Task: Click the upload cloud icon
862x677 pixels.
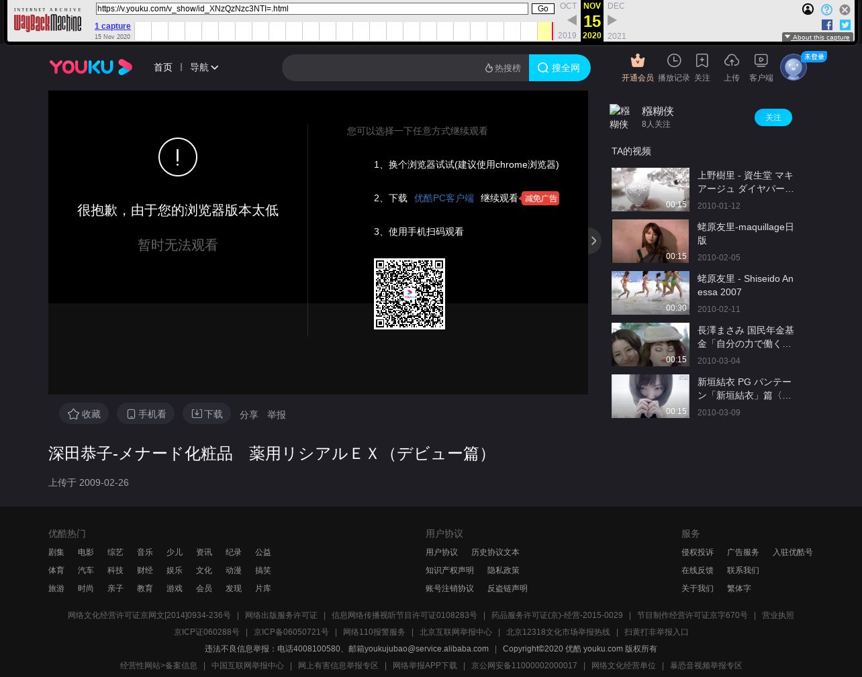Action: (x=732, y=60)
